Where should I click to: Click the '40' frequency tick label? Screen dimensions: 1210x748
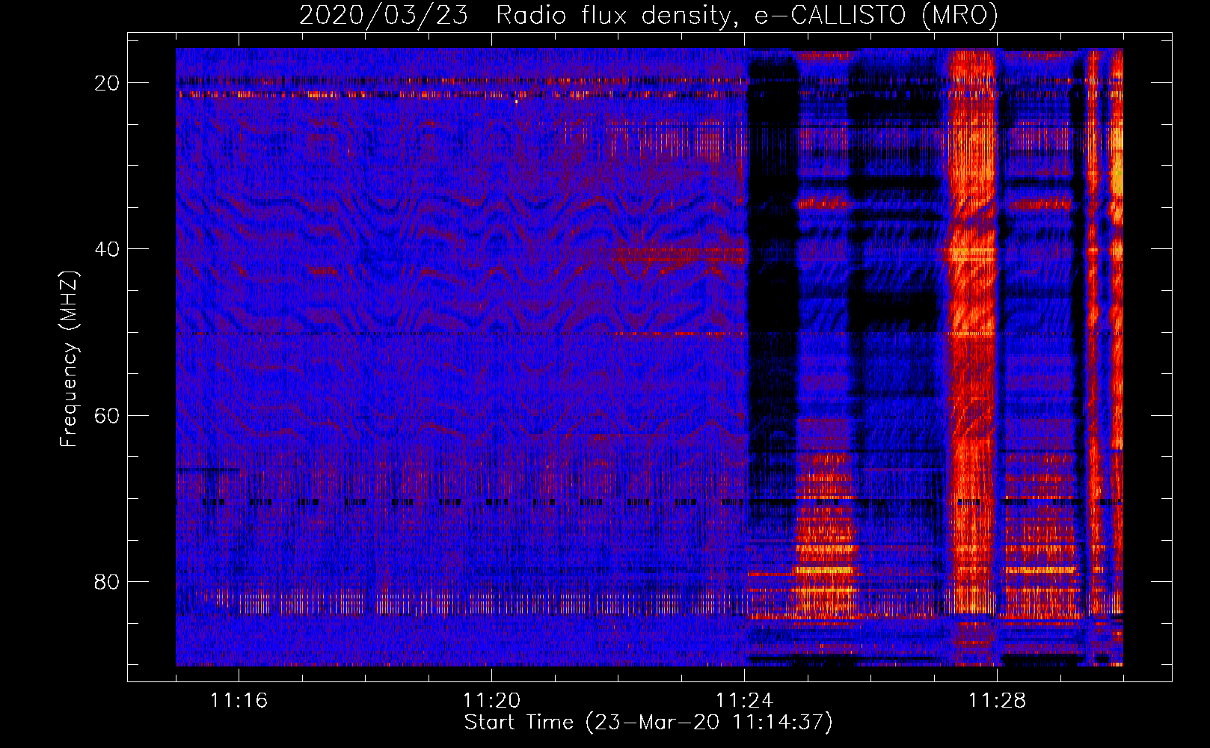click(x=108, y=249)
